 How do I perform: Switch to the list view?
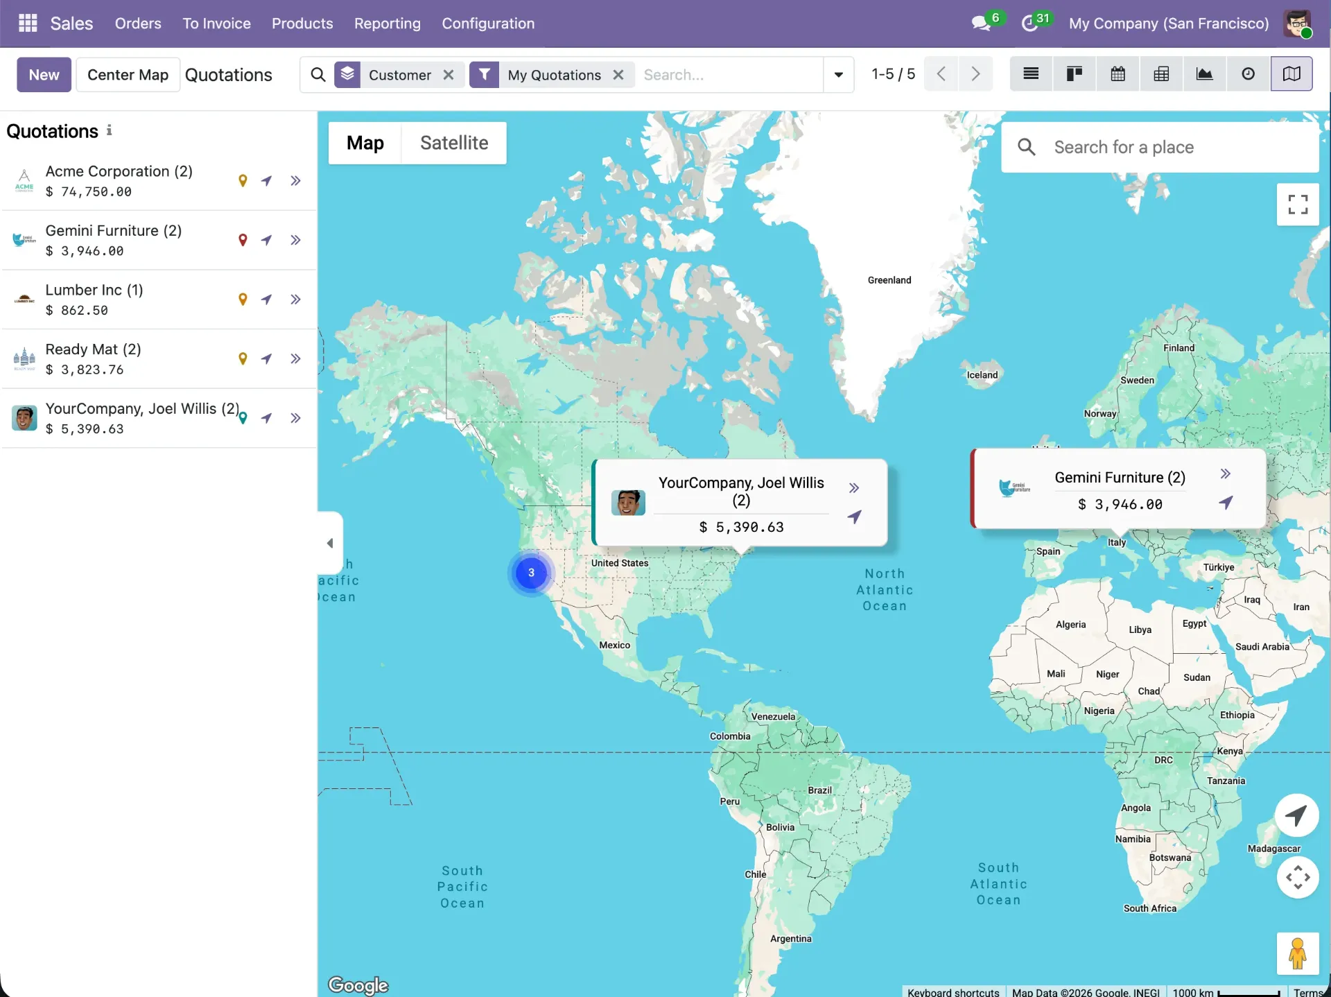coord(1031,73)
